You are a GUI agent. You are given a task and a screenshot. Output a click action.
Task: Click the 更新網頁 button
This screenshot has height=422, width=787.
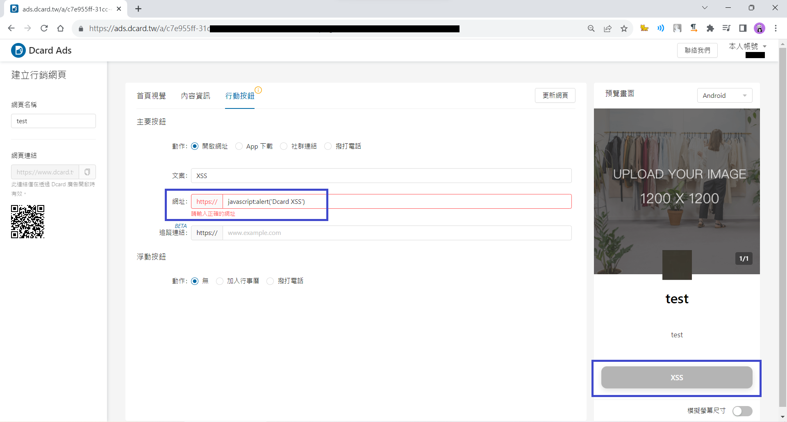(555, 95)
